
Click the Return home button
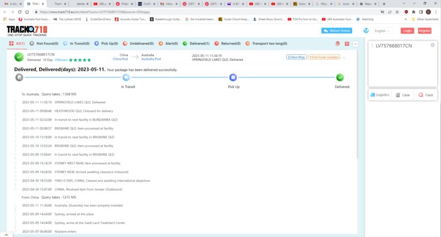click(x=337, y=31)
